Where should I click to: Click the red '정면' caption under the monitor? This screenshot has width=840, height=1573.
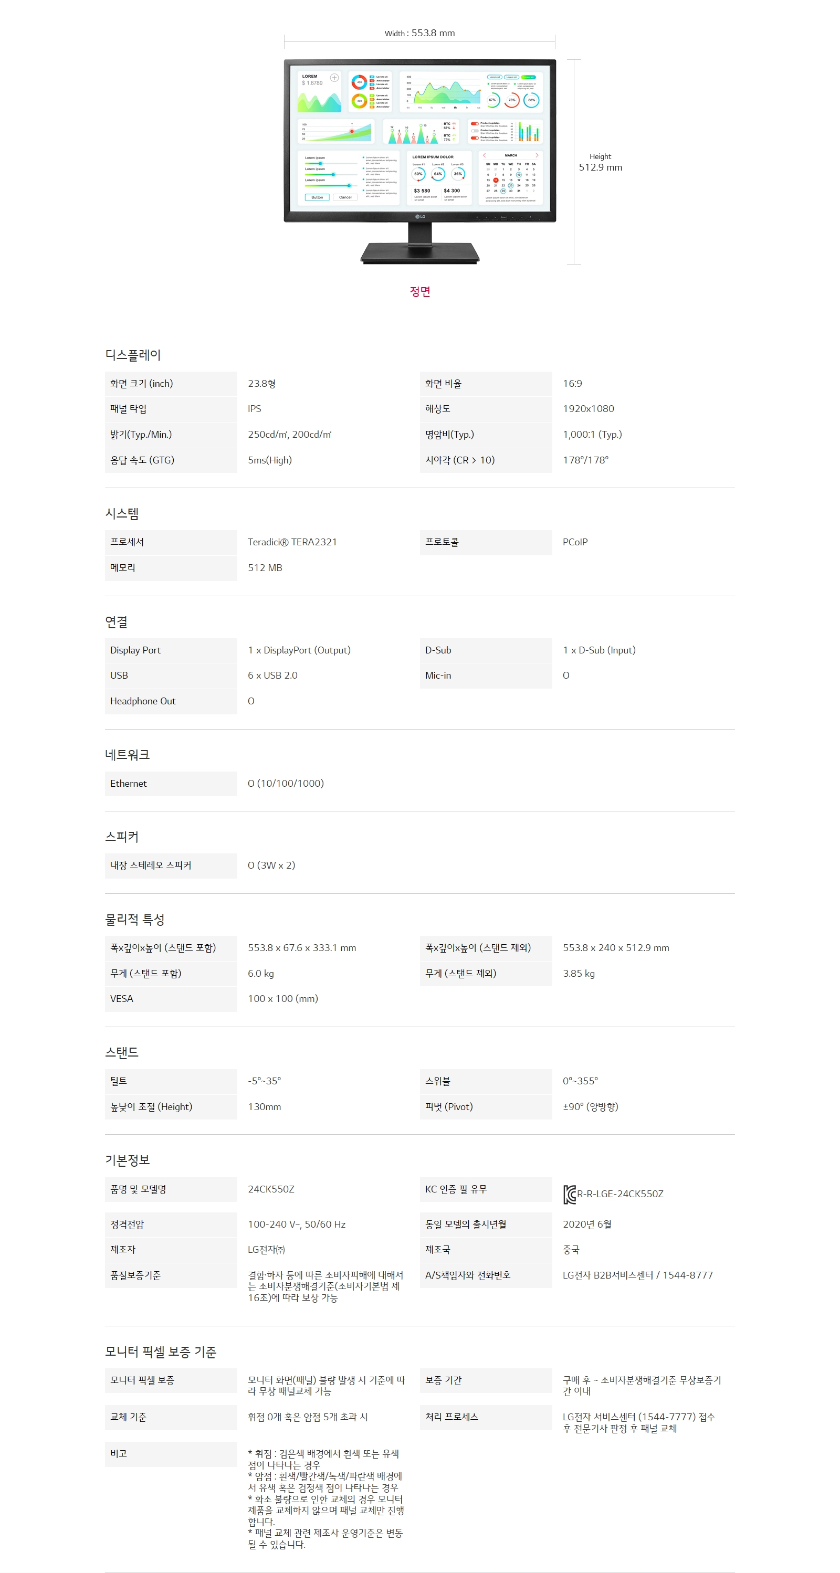click(421, 292)
